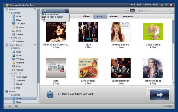This screenshot has height=112, width=178.
Task: Click the info exclamation icon
Action: click(50, 95)
